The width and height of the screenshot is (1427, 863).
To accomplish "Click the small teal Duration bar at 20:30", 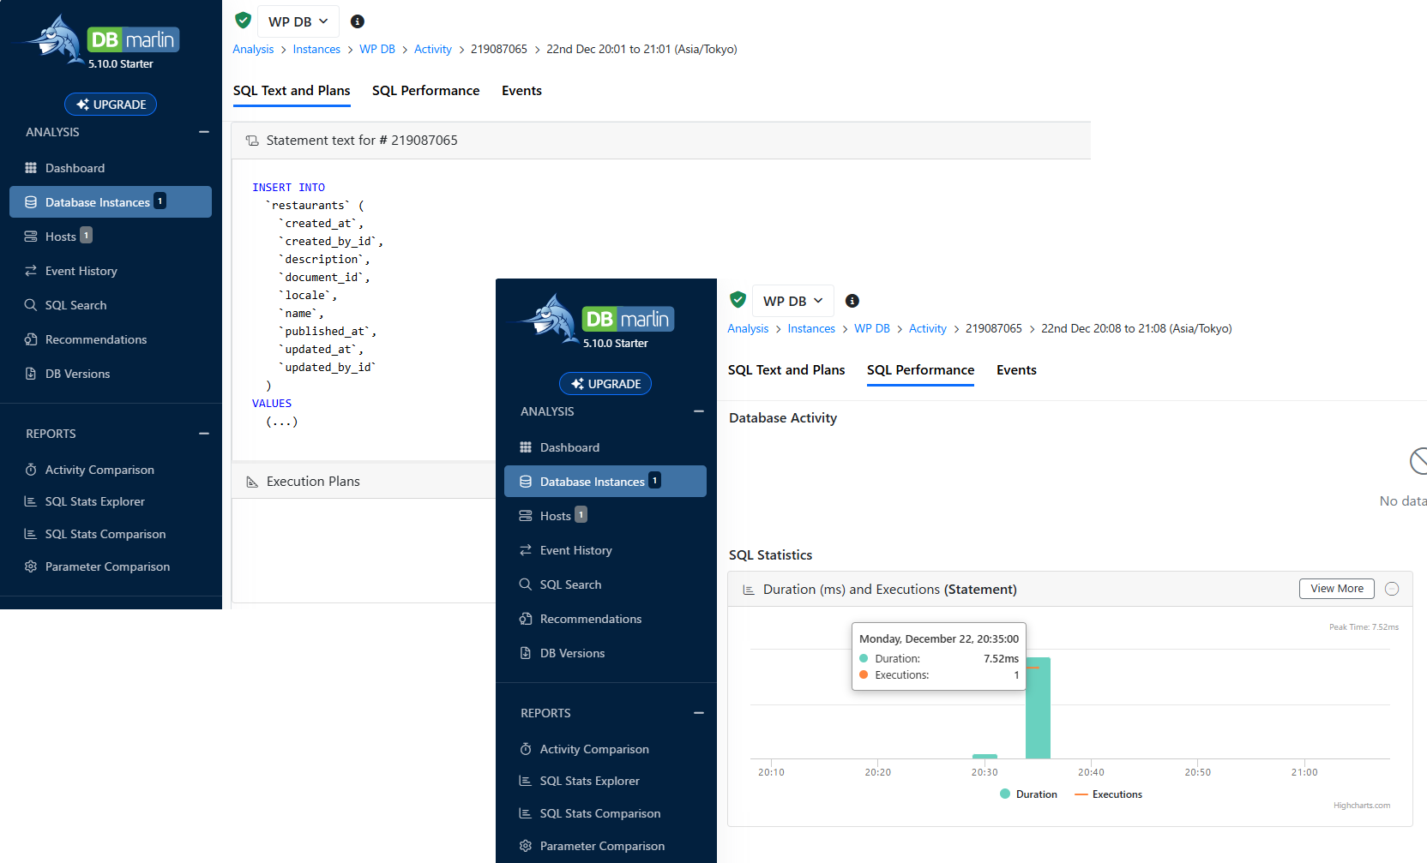I will 984,757.
